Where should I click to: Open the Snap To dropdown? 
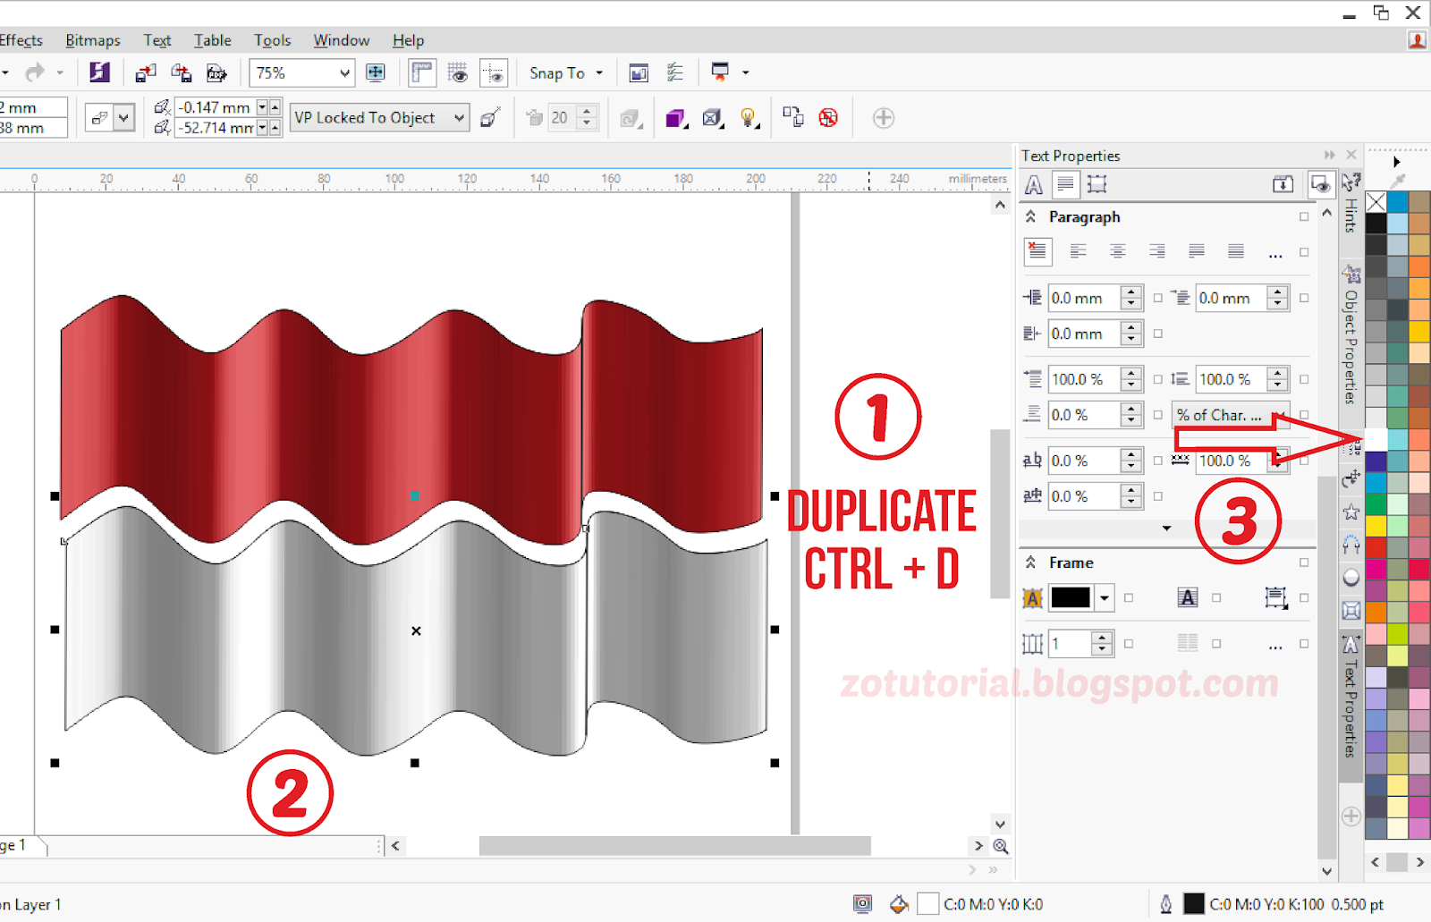tap(565, 73)
